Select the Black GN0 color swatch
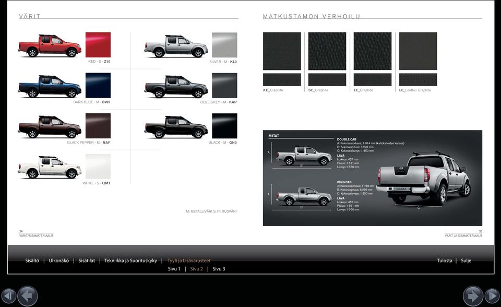The image size is (501, 307). click(x=224, y=126)
